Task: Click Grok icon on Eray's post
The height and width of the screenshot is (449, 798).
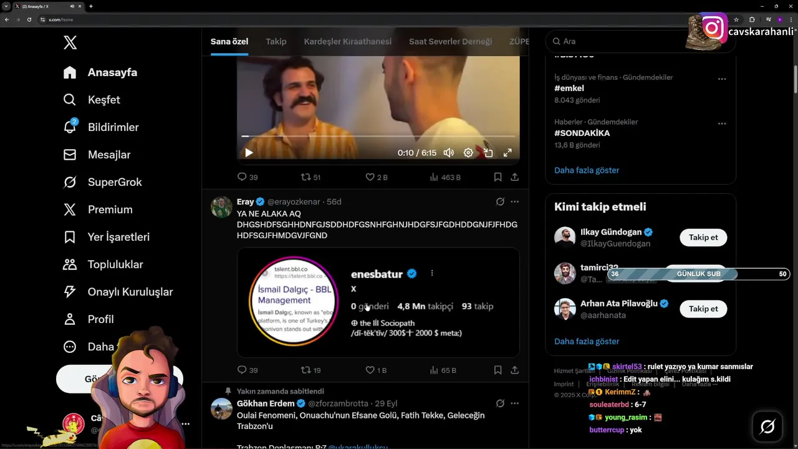Action: [x=500, y=202]
